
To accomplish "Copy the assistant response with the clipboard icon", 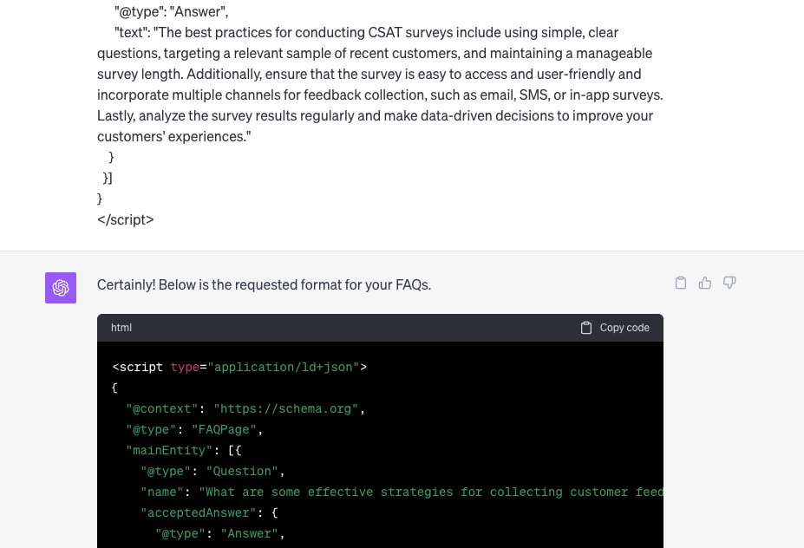I will point(681,283).
